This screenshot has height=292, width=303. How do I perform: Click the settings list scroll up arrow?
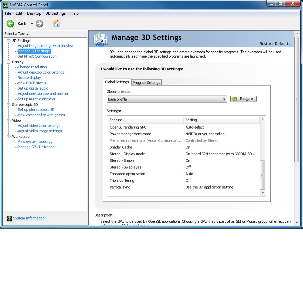pos(263,119)
